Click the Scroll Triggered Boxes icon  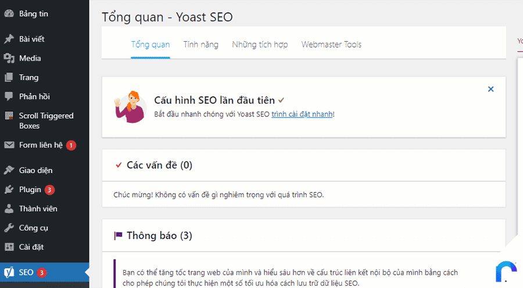(x=9, y=116)
